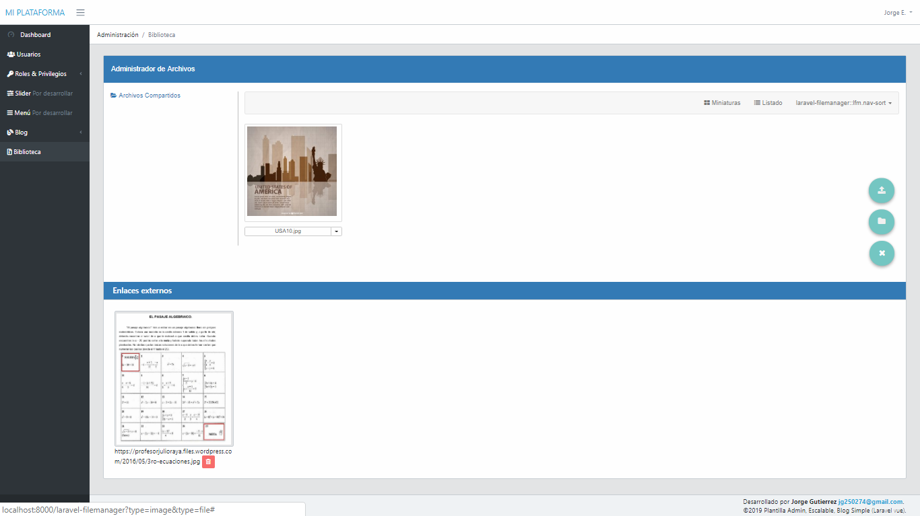Click the jg250274@gmail.com email link

point(870,502)
